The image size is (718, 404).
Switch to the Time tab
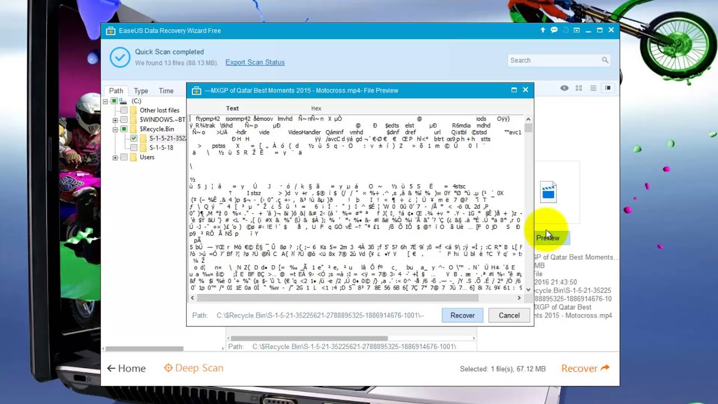(166, 91)
